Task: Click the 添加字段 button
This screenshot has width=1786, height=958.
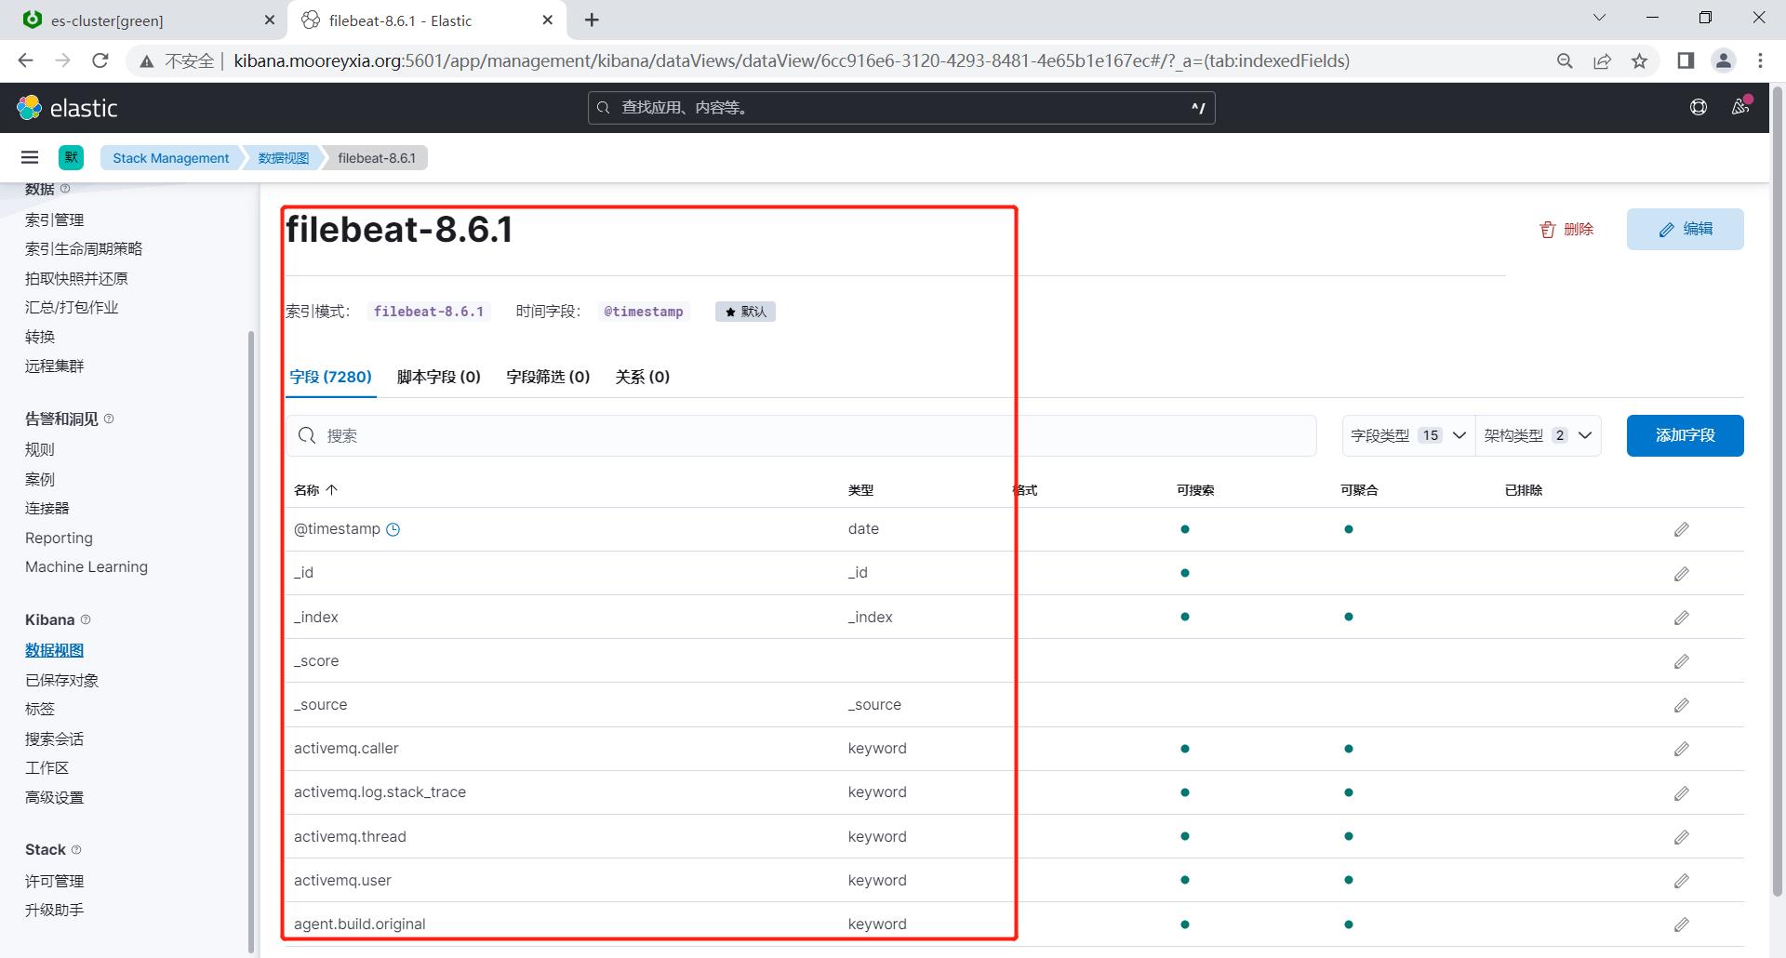Action: pyautogui.click(x=1685, y=435)
